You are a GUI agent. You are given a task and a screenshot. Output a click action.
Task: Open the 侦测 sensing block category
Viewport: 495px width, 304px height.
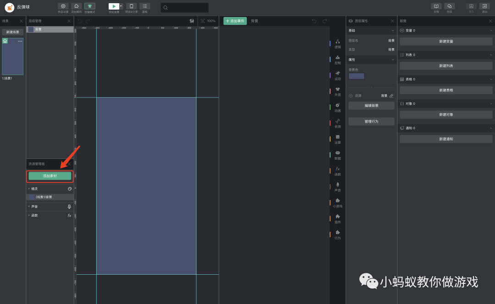pos(337,124)
